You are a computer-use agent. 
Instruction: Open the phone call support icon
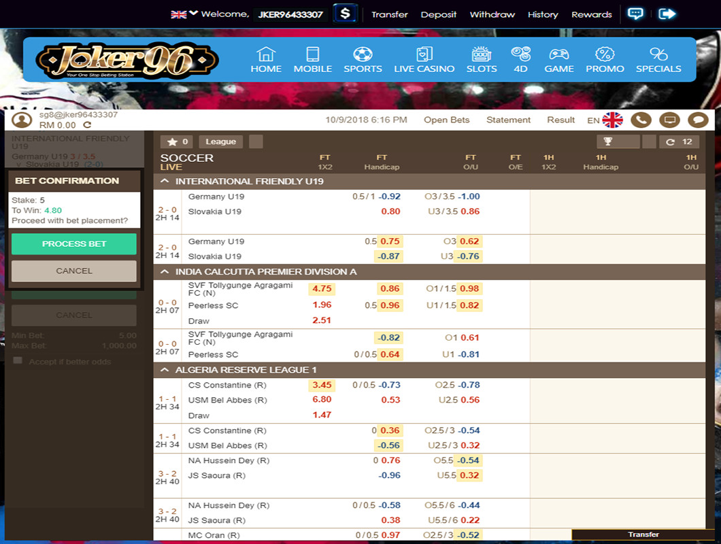pyautogui.click(x=640, y=120)
